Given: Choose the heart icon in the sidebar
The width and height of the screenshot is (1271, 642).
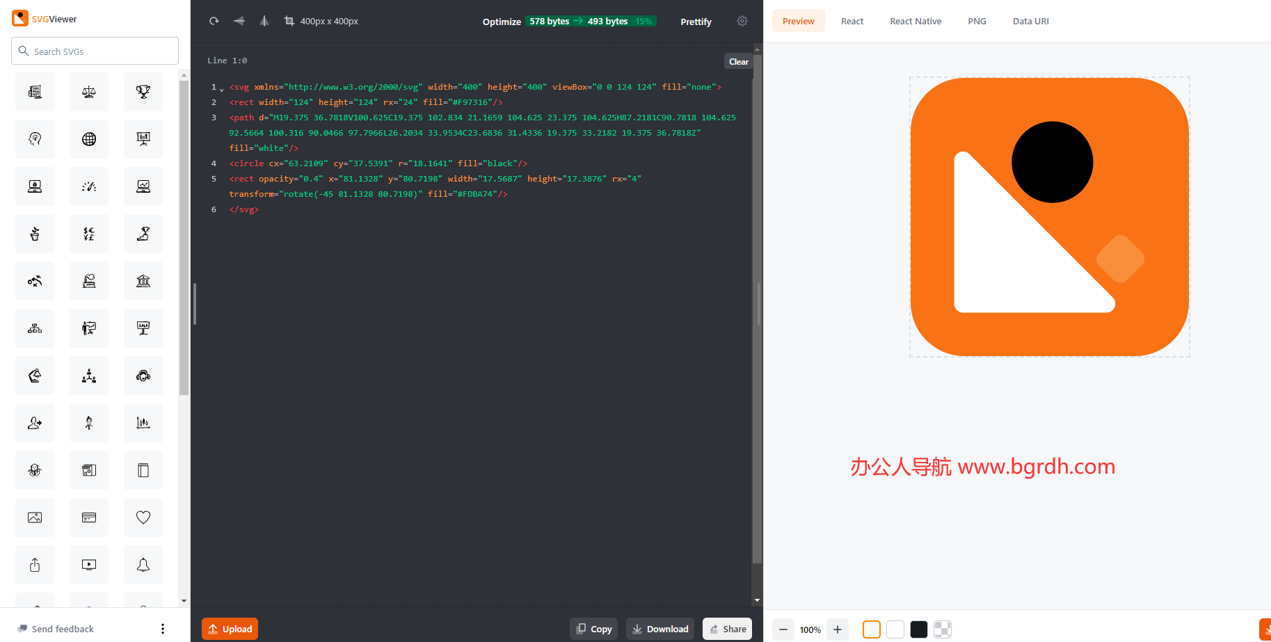Looking at the screenshot, I should pyautogui.click(x=143, y=517).
